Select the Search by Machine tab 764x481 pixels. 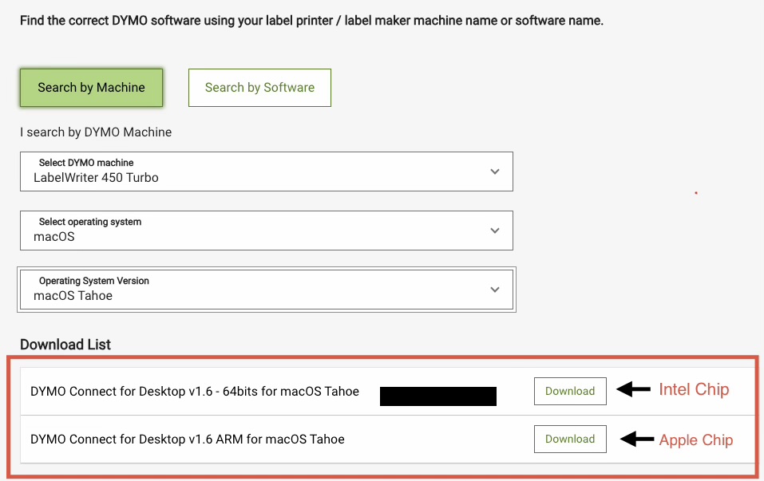click(x=91, y=88)
